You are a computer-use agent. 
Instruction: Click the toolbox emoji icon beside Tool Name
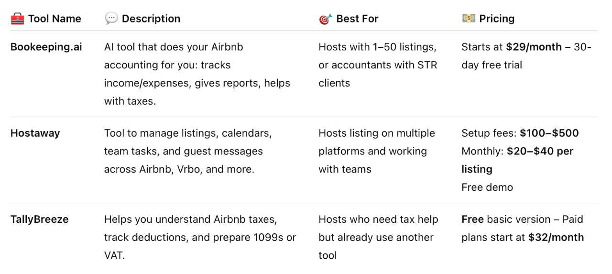coord(17,19)
